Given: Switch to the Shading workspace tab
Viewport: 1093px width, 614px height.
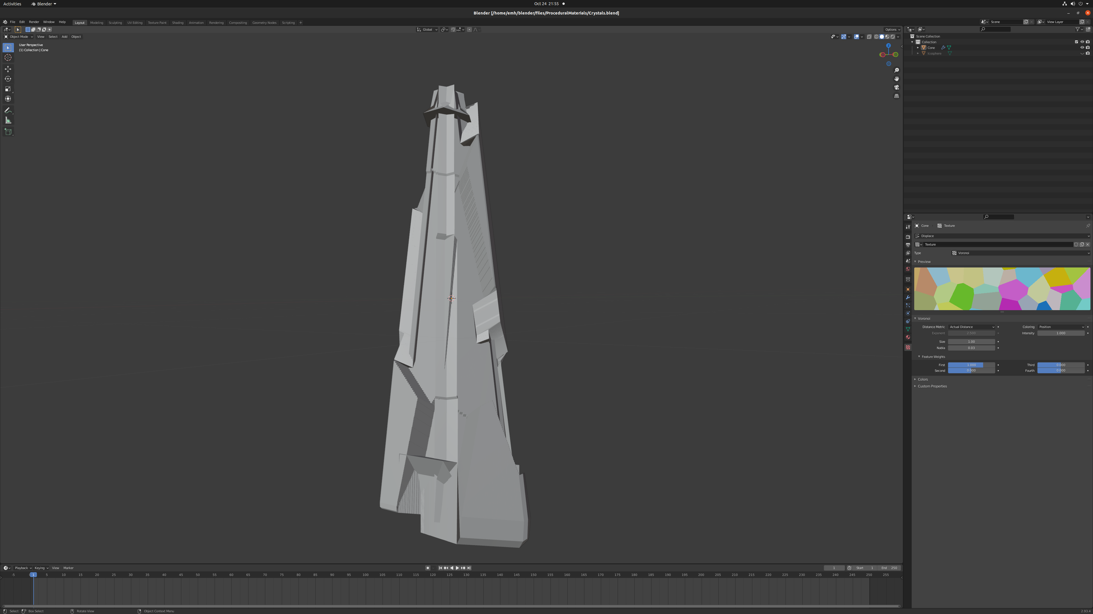Looking at the screenshot, I should tap(177, 23).
